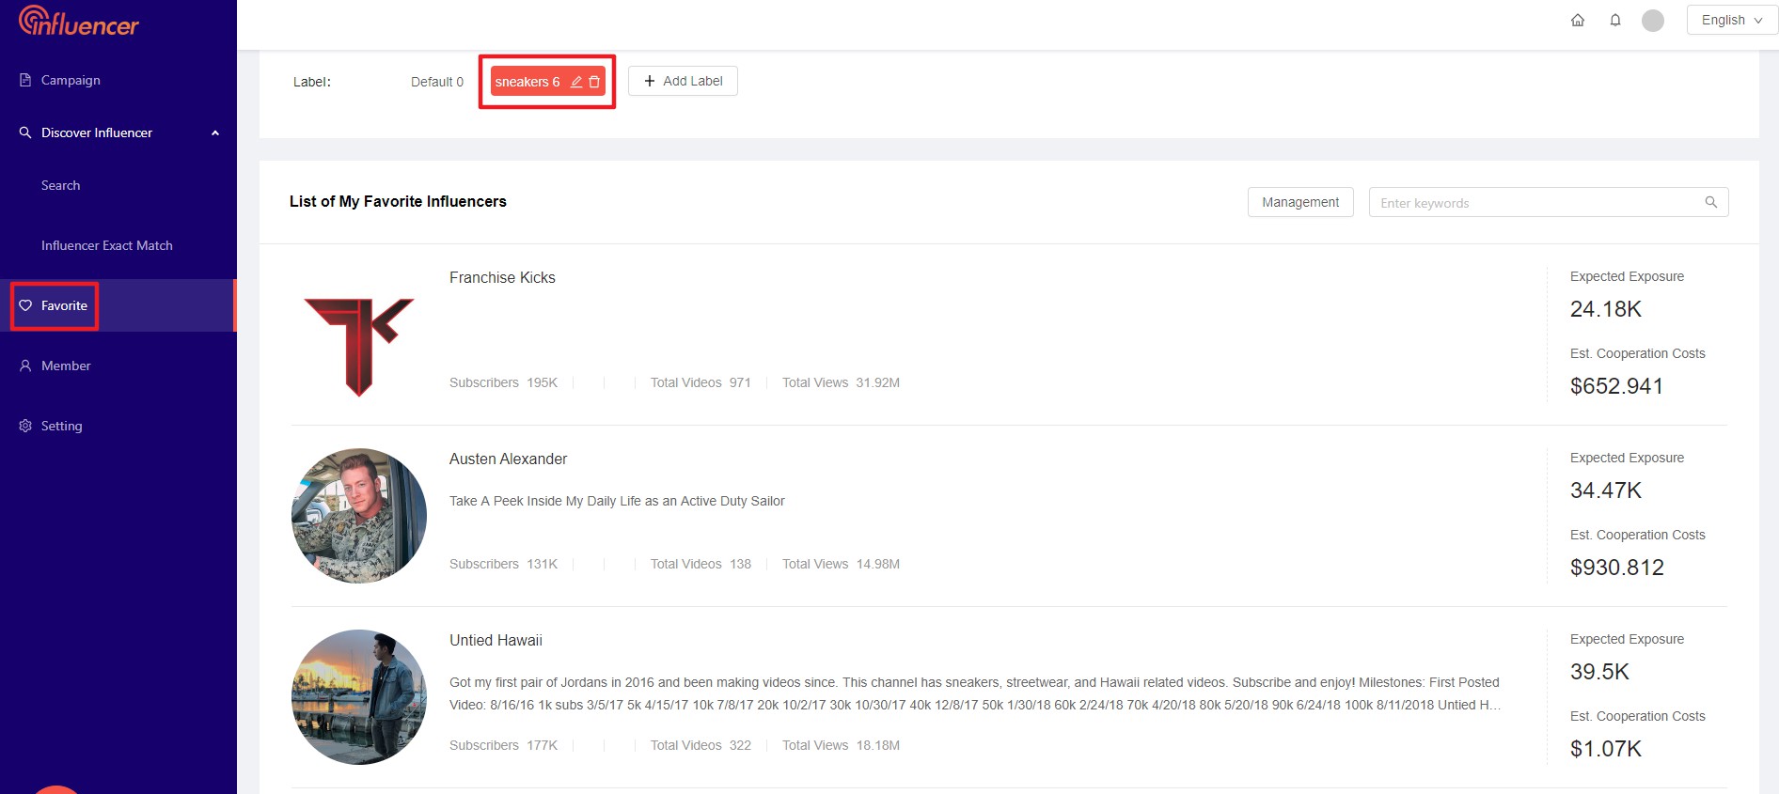Click Austen Alexander description text
1779x794 pixels.
coord(617,501)
